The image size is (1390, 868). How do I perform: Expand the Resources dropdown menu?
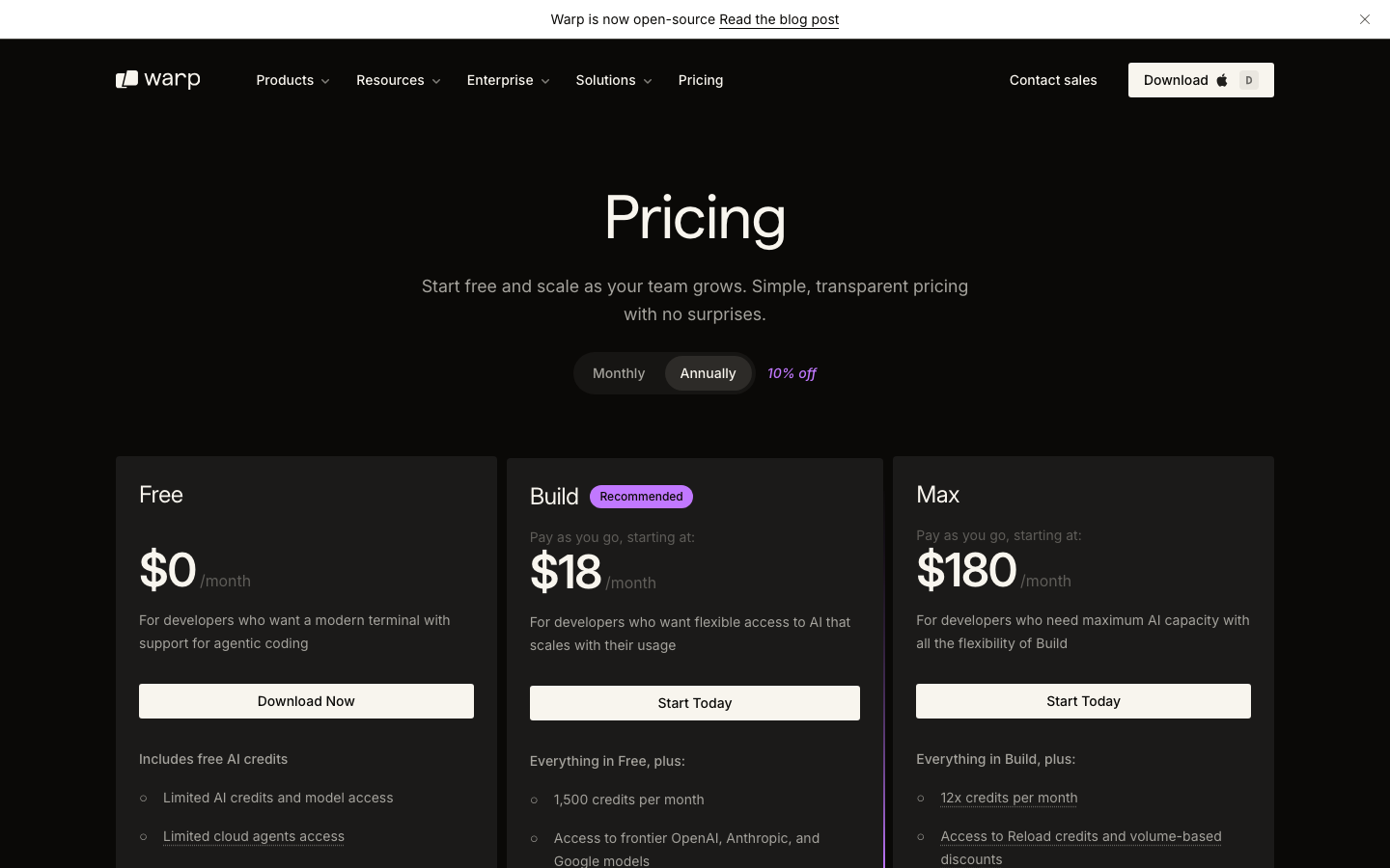coord(399,80)
